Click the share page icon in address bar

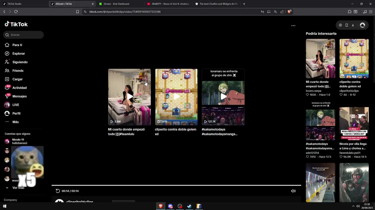click(x=282, y=12)
